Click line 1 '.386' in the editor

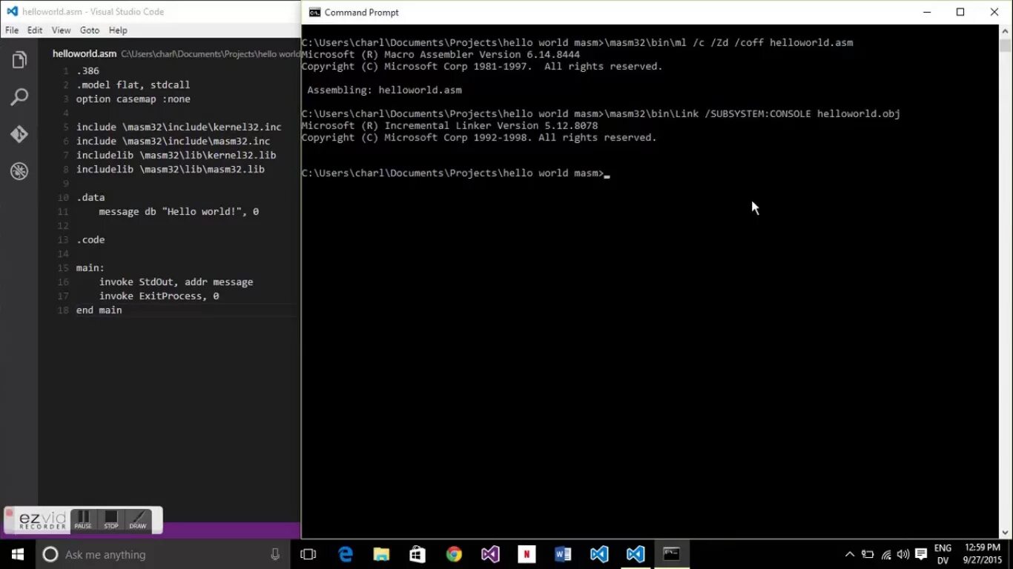pos(88,71)
